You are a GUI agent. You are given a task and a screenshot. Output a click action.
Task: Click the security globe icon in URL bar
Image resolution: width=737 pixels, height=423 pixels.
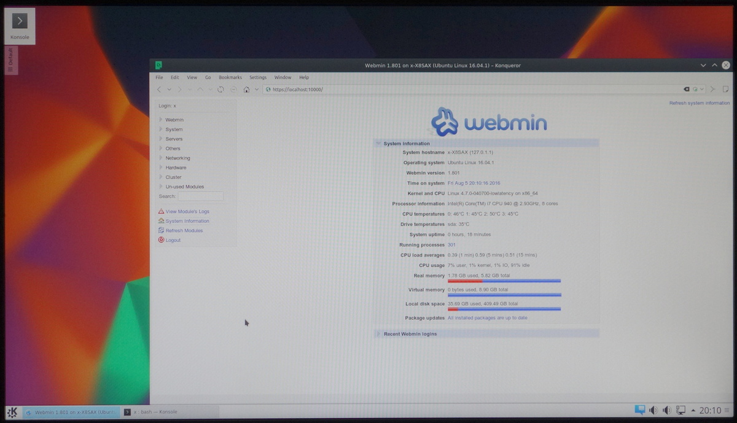pos(268,90)
